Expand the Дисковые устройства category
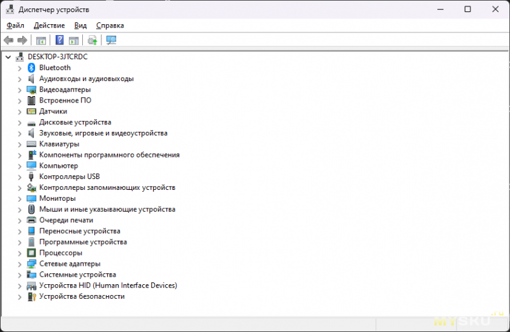The height and width of the screenshot is (332, 510). pyautogui.click(x=20, y=123)
